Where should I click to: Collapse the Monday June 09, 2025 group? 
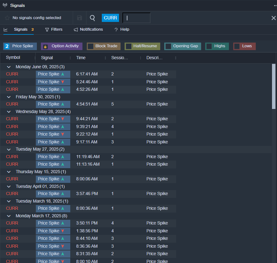click(x=9, y=67)
